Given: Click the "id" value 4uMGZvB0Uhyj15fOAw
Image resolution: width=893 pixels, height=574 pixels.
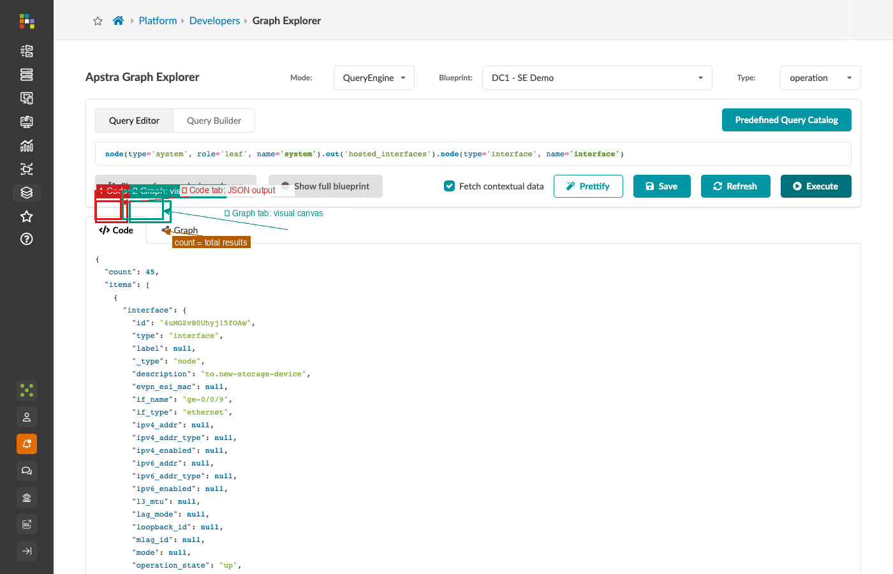Looking at the screenshot, I should [x=207, y=323].
